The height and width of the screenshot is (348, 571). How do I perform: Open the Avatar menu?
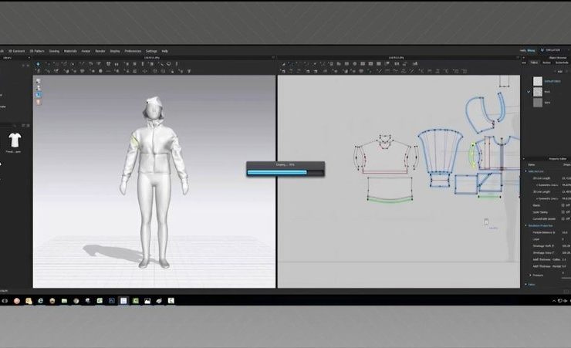tap(86, 51)
